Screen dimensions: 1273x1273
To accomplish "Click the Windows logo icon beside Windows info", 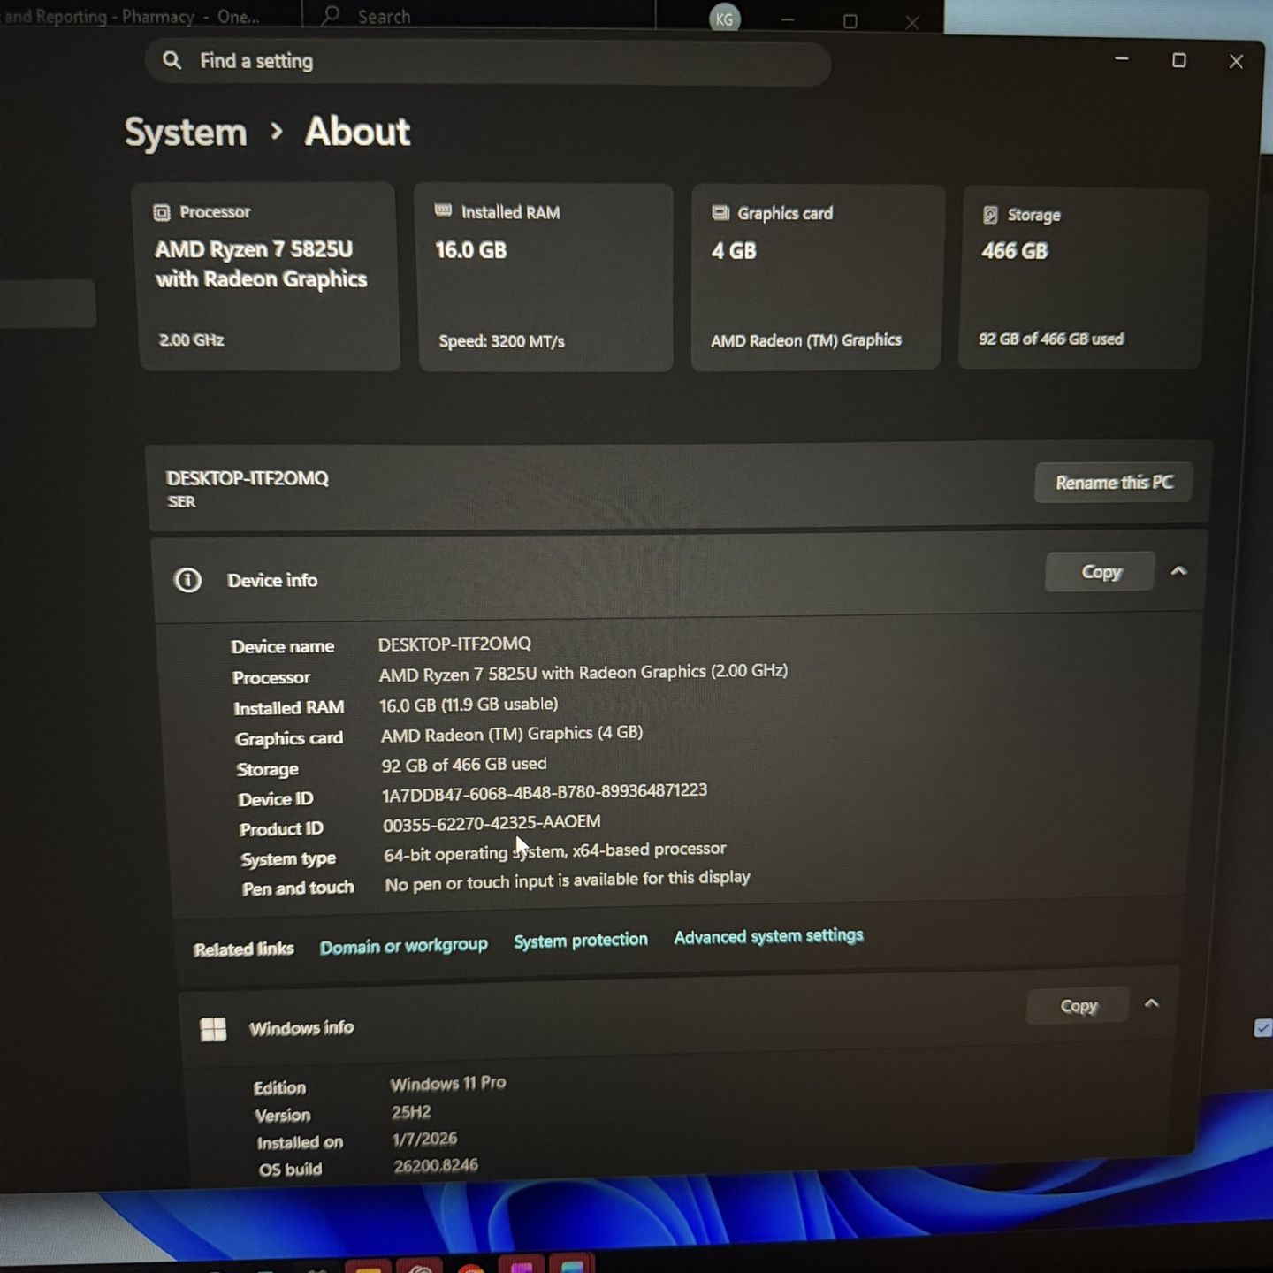I will (x=213, y=1029).
